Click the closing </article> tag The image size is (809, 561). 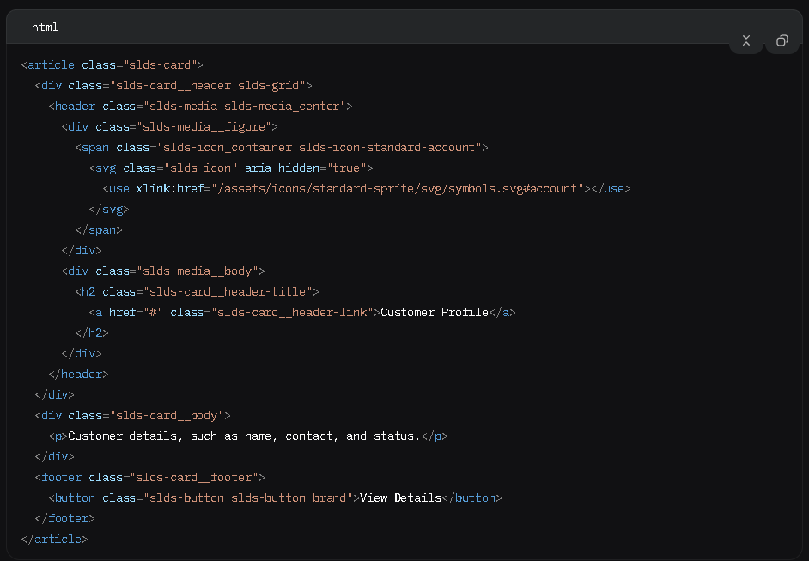click(54, 539)
